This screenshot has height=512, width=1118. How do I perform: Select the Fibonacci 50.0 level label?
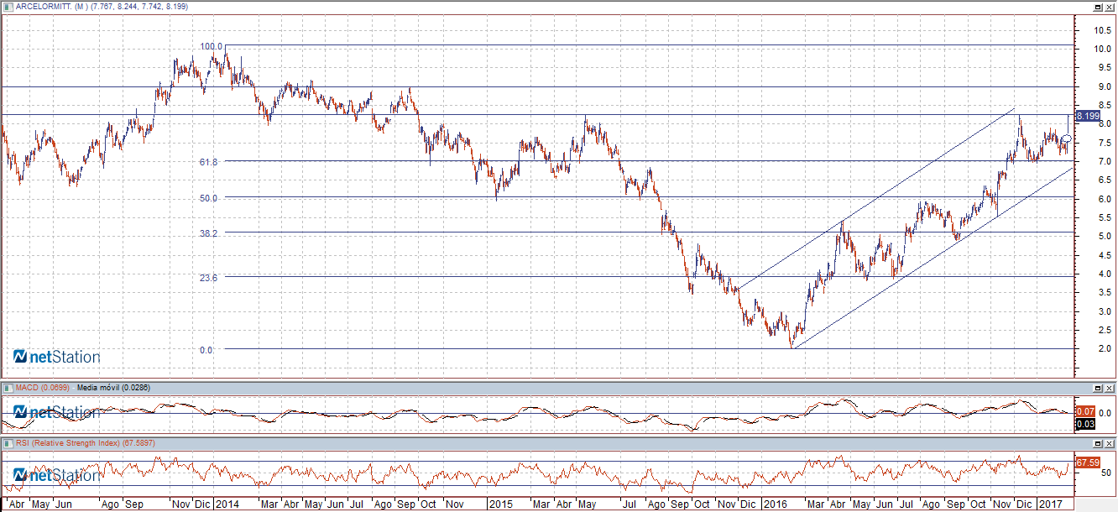click(x=209, y=198)
